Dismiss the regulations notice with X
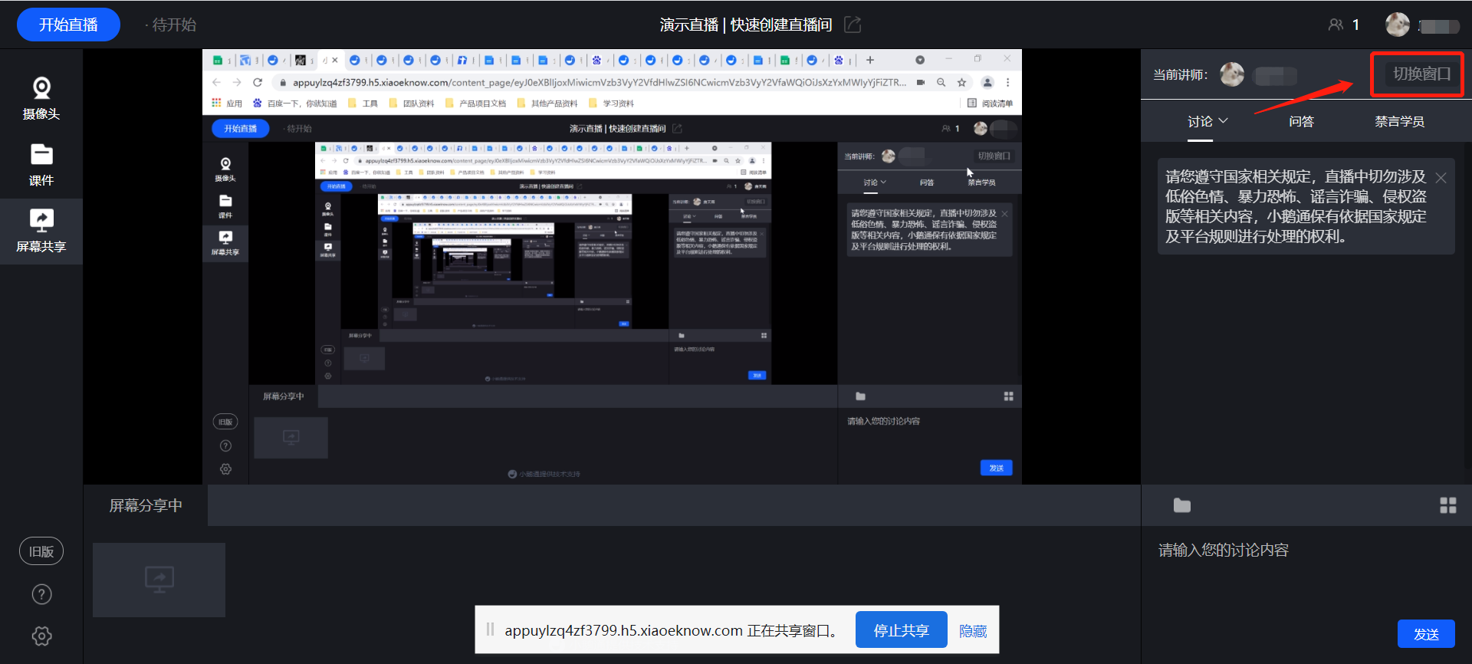1472x664 pixels. tap(1441, 178)
